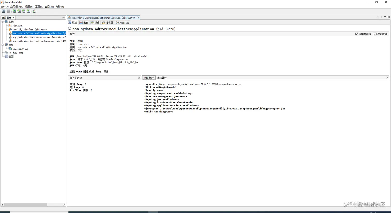This screenshot has width=391, height=213.
Task: Close the JVM 参数 details section
Action: click(387, 78)
